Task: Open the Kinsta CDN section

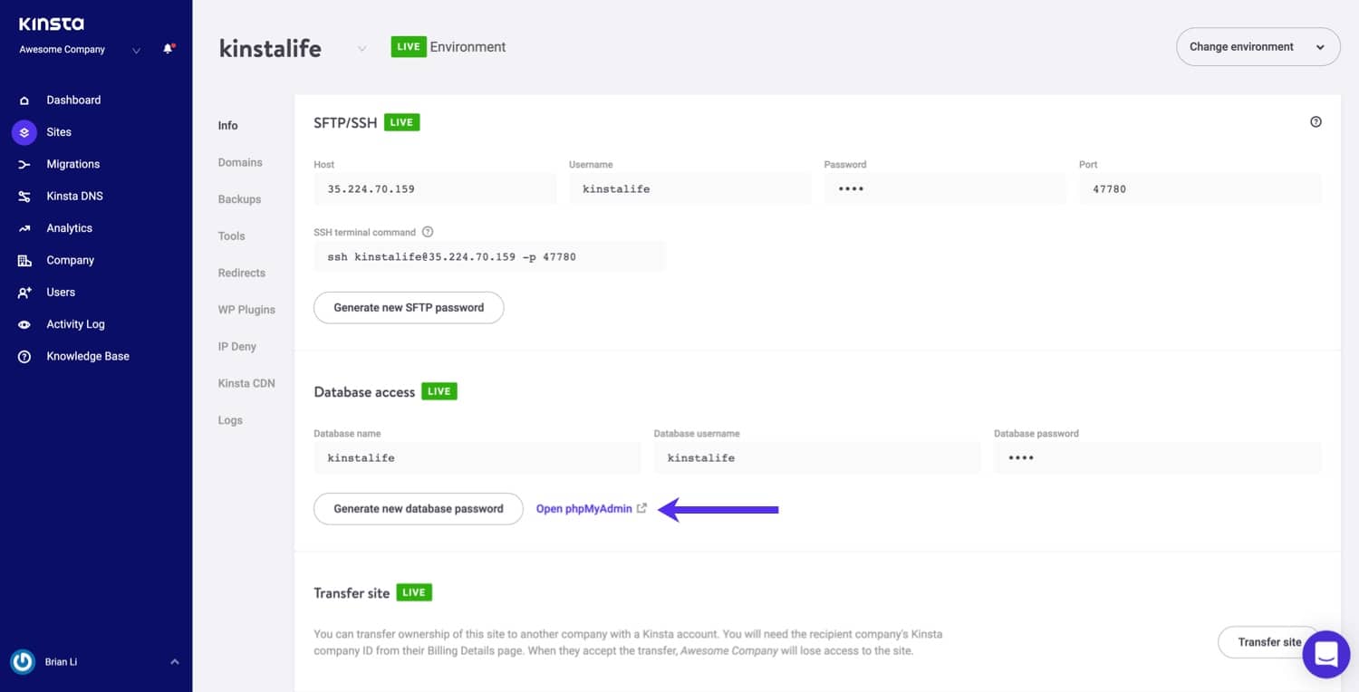Action: [246, 383]
